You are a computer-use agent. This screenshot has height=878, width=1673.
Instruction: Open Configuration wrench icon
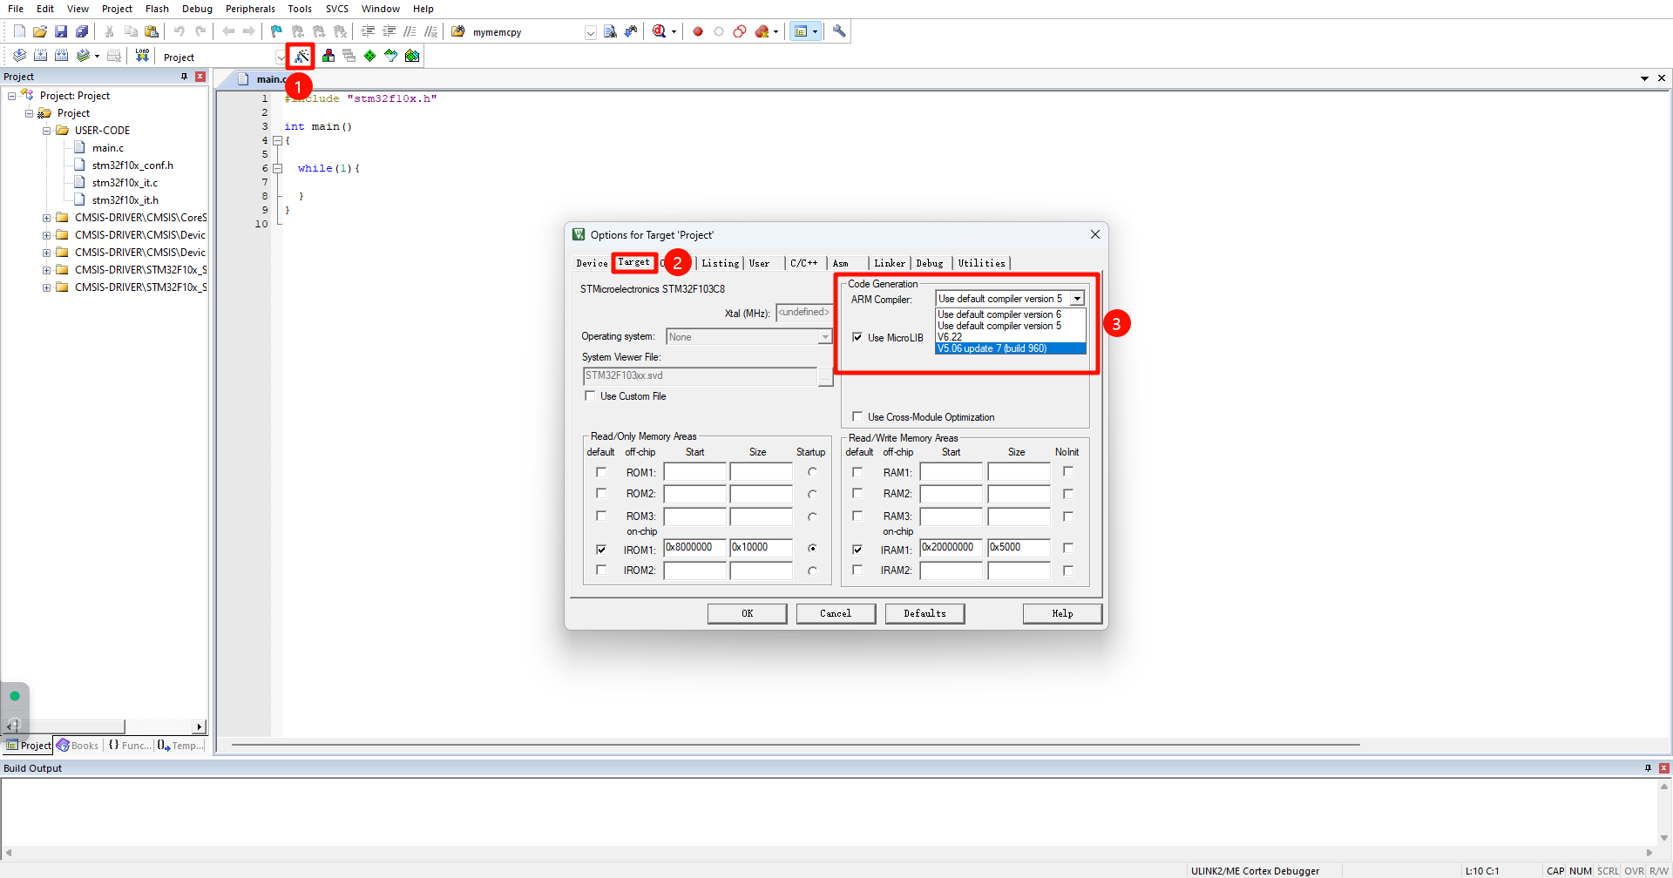[839, 31]
